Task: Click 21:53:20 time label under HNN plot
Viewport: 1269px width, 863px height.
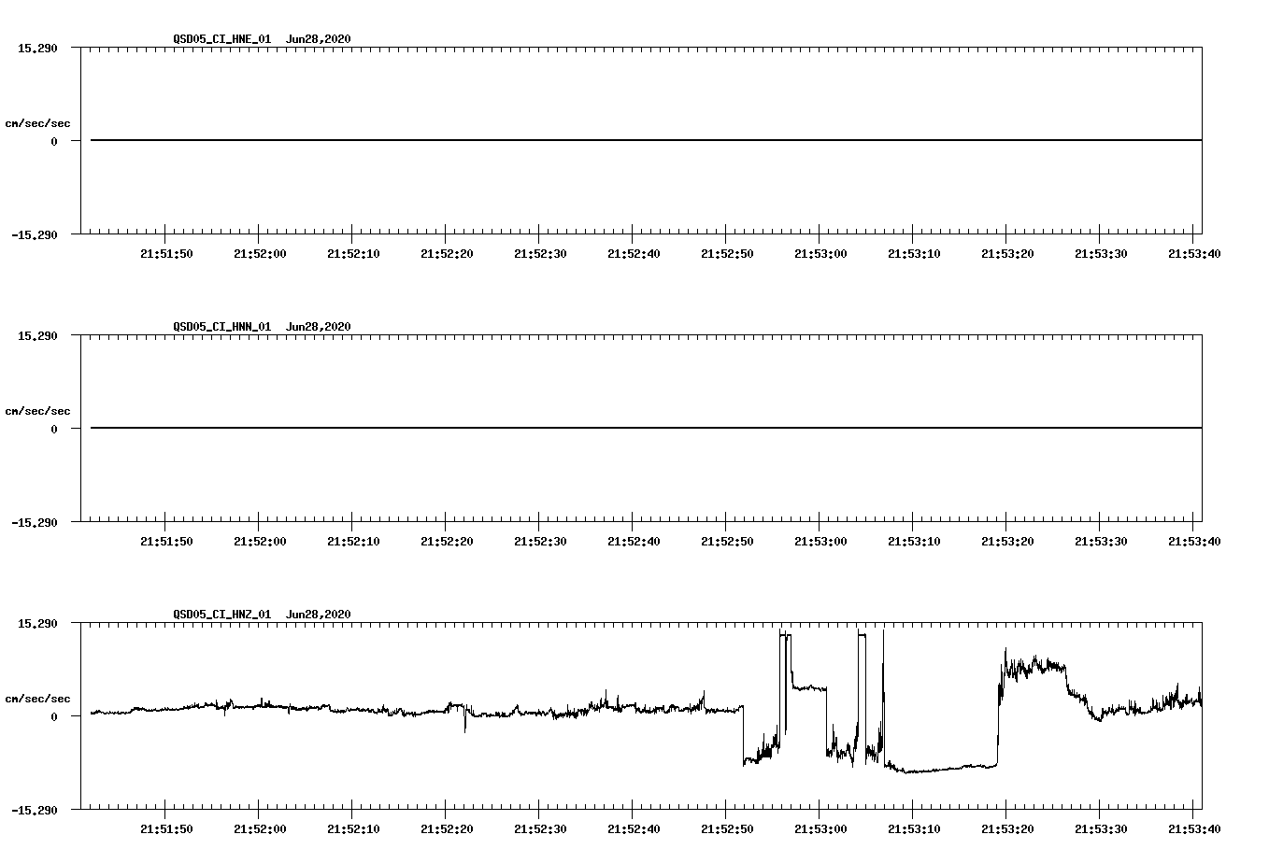Action: tap(1007, 542)
